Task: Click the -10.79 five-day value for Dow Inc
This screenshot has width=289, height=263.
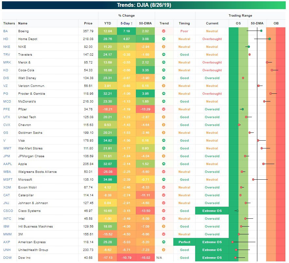Action: (x=126, y=258)
